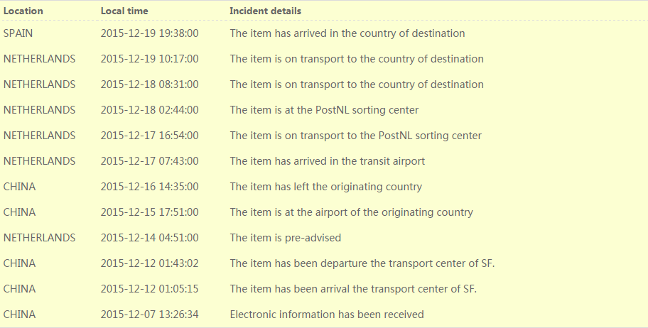This screenshot has width=648, height=328.
Task: Select 'Electronic information has been received' entry
Action: pyautogui.click(x=326, y=315)
